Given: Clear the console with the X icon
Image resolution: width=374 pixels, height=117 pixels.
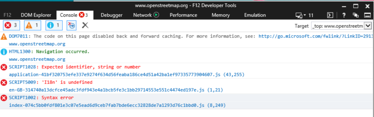Looking at the screenshot, I should pos(85,25).
